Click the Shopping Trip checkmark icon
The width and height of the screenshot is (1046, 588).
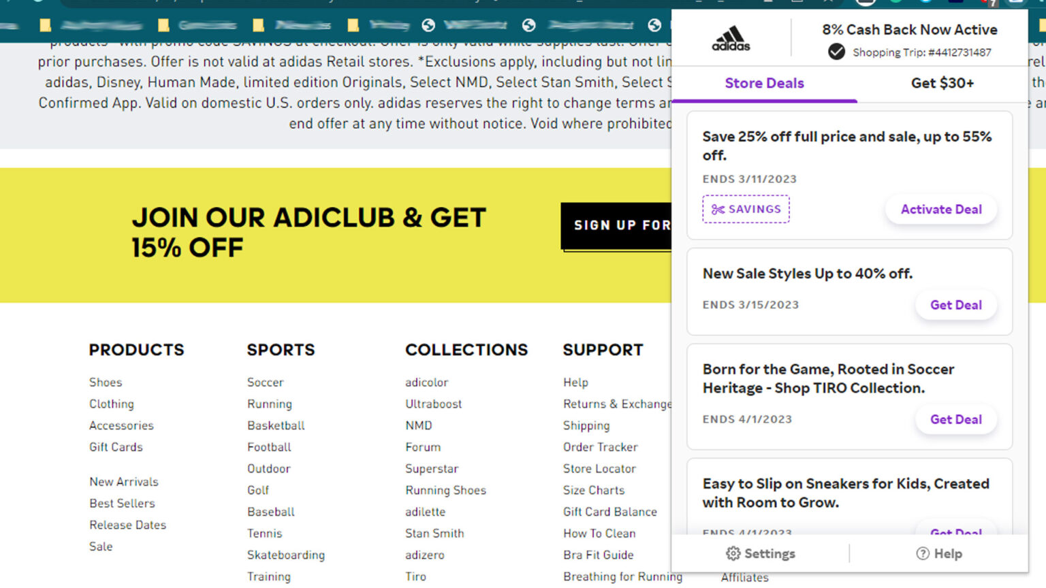point(836,52)
